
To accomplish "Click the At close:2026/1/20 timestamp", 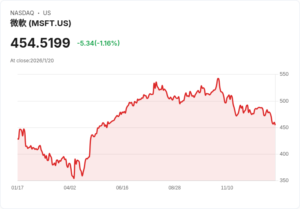I will point(32,61).
